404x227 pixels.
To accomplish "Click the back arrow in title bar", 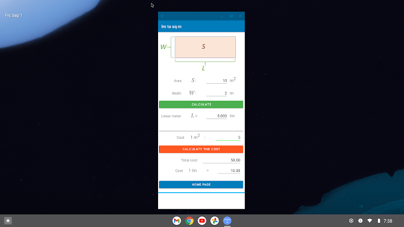I will click(x=163, y=16).
